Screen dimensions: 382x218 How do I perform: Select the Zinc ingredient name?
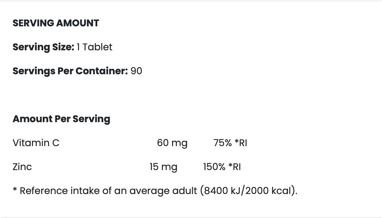tap(22, 167)
